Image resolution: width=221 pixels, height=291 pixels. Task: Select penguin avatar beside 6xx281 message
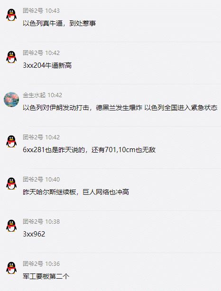(11, 141)
